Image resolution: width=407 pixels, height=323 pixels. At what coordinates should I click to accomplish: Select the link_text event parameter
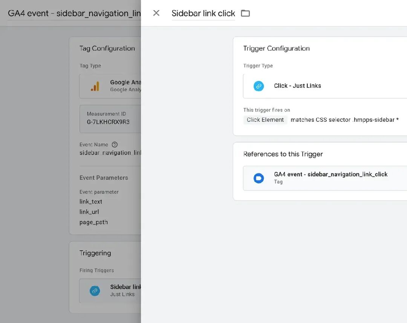tap(91, 202)
